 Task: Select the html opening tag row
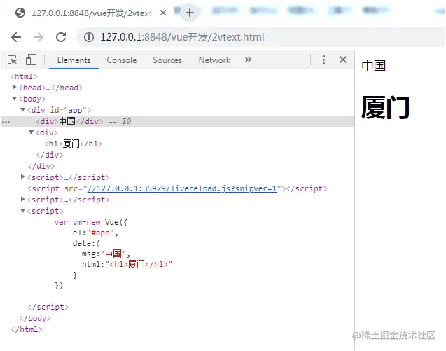(24, 76)
